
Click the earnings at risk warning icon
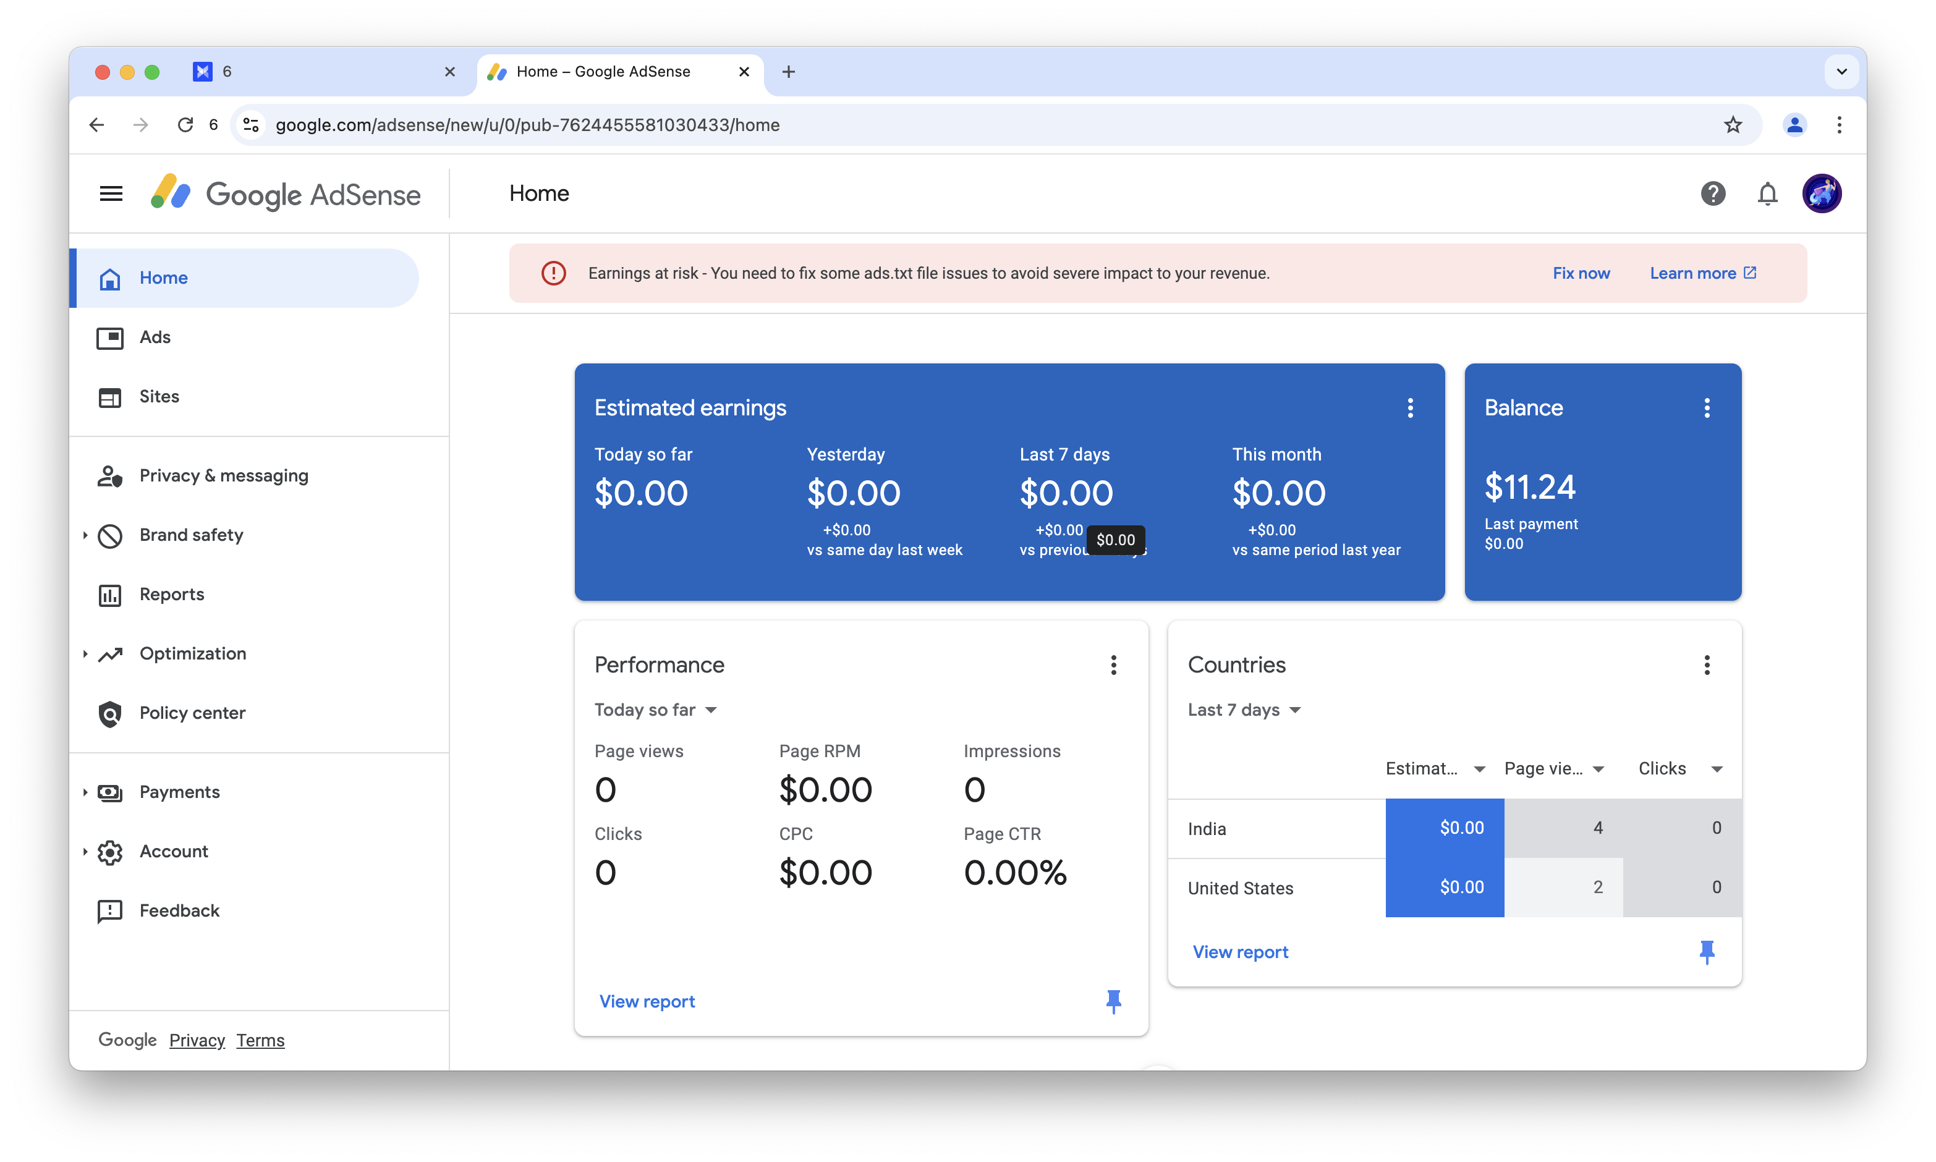pos(553,273)
